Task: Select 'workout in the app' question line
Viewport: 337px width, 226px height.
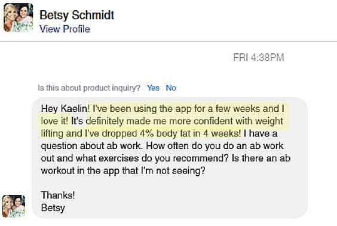Action: pyautogui.click(x=81, y=171)
